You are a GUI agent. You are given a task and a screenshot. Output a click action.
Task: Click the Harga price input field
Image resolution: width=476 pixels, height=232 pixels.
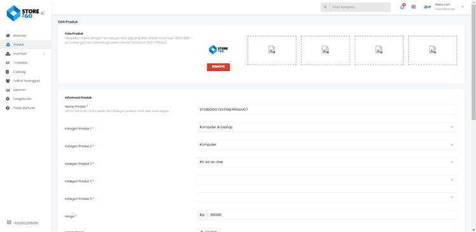click(x=332, y=215)
